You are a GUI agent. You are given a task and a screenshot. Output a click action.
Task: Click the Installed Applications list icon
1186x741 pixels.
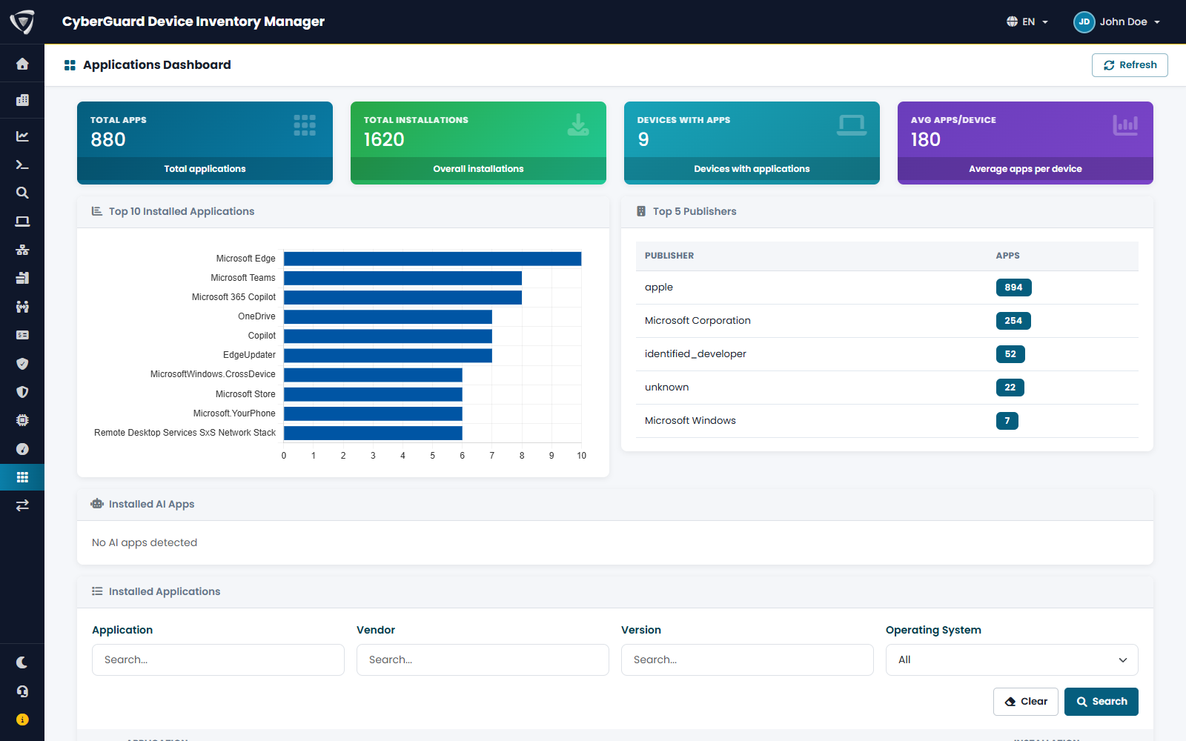(x=97, y=591)
